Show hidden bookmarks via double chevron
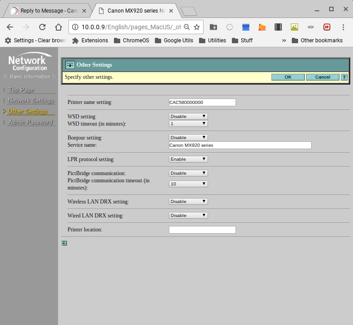353x325 pixels. tap(284, 41)
